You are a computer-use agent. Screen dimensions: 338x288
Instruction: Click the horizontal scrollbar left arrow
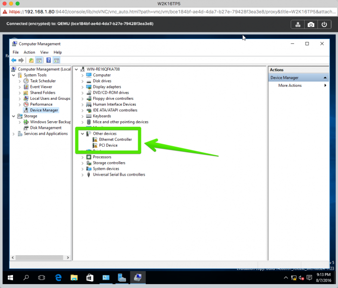click(13, 258)
